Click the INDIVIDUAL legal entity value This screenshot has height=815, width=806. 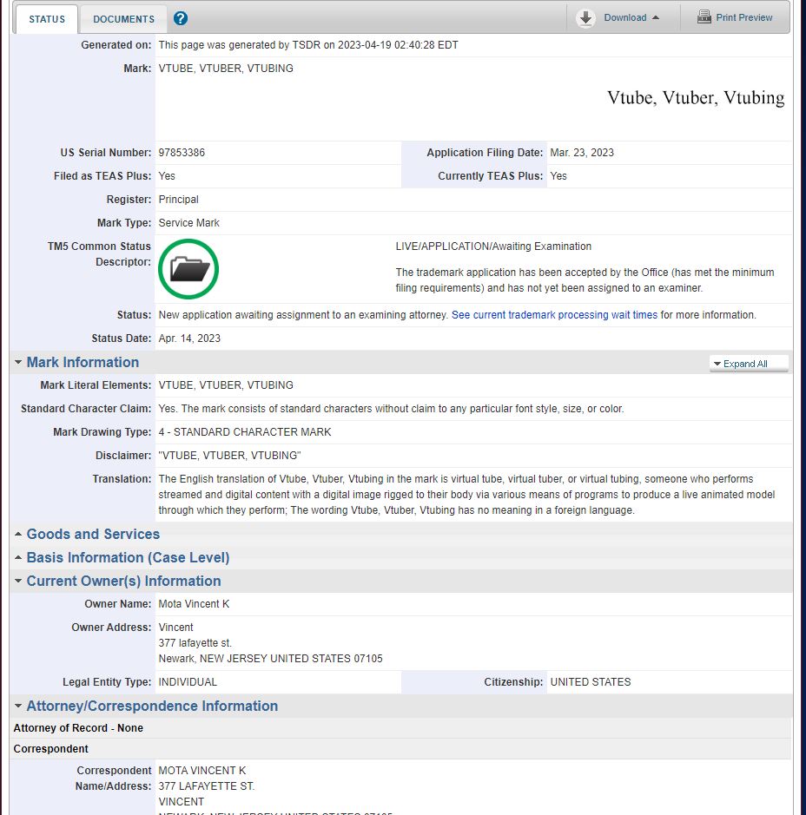coord(188,682)
